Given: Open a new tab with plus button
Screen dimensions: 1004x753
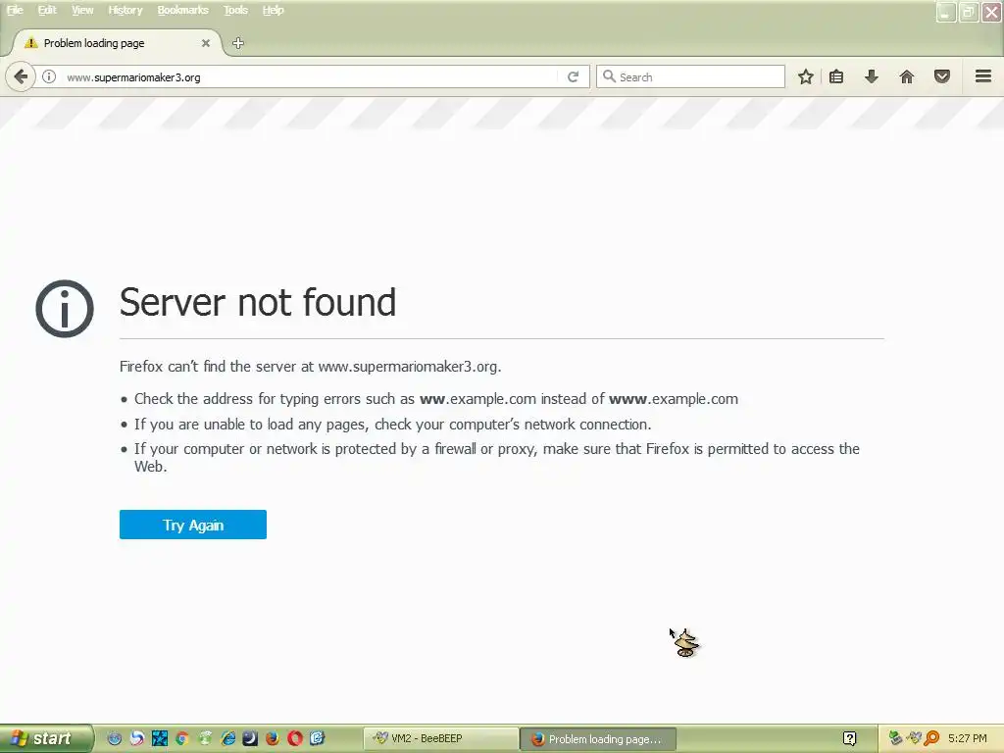Looking at the screenshot, I should (238, 43).
